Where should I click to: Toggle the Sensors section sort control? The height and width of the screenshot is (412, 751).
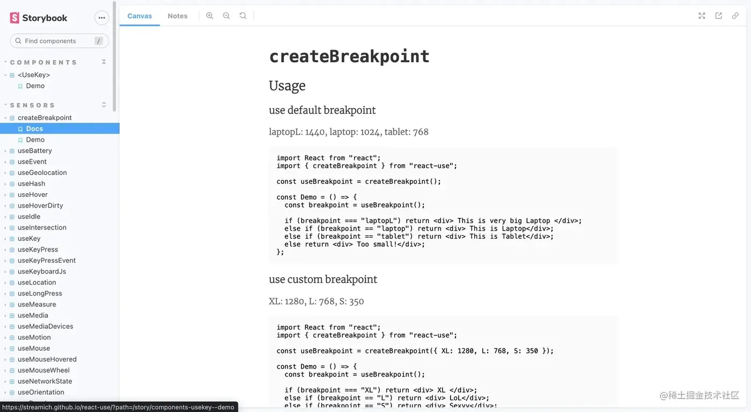pos(104,105)
